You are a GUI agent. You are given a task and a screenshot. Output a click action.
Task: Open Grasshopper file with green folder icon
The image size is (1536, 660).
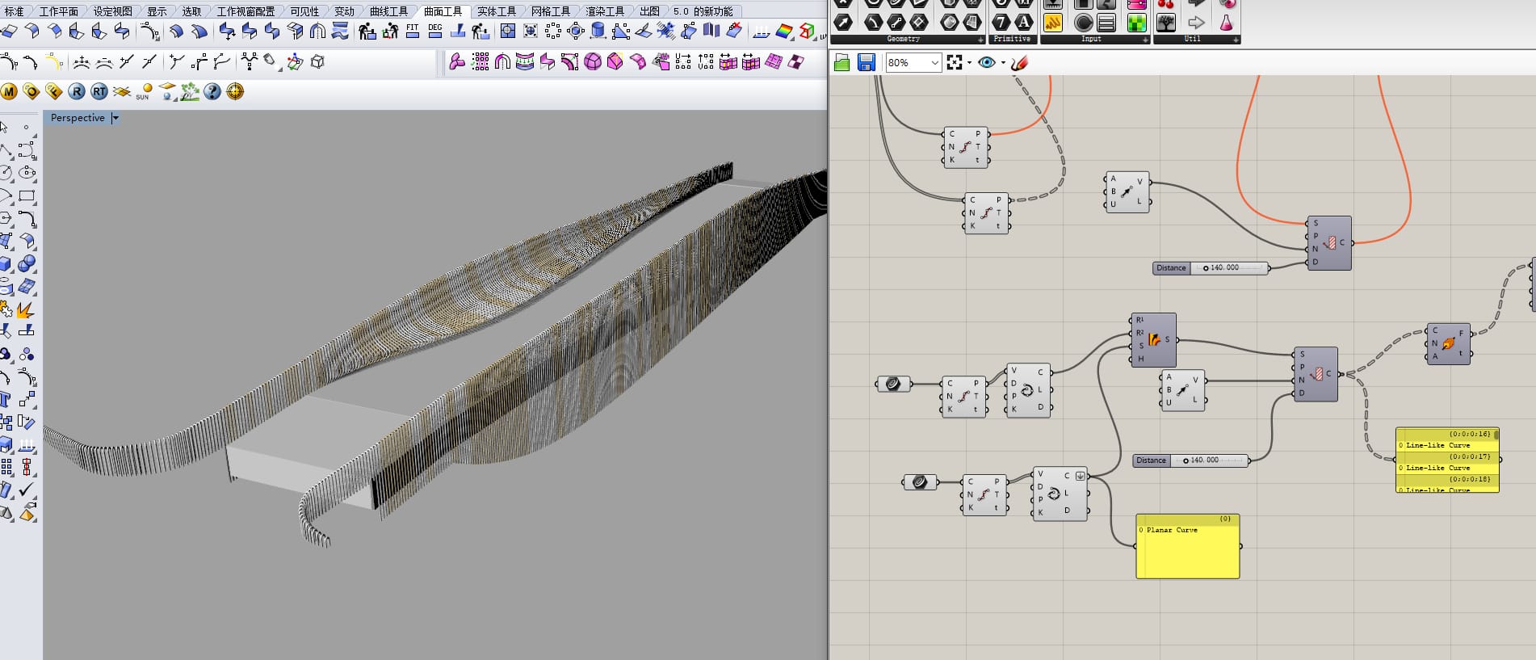tap(841, 62)
